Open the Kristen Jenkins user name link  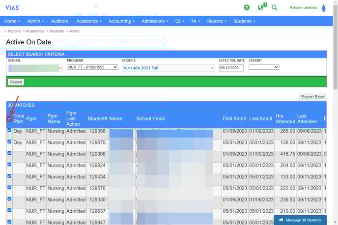point(304,7)
